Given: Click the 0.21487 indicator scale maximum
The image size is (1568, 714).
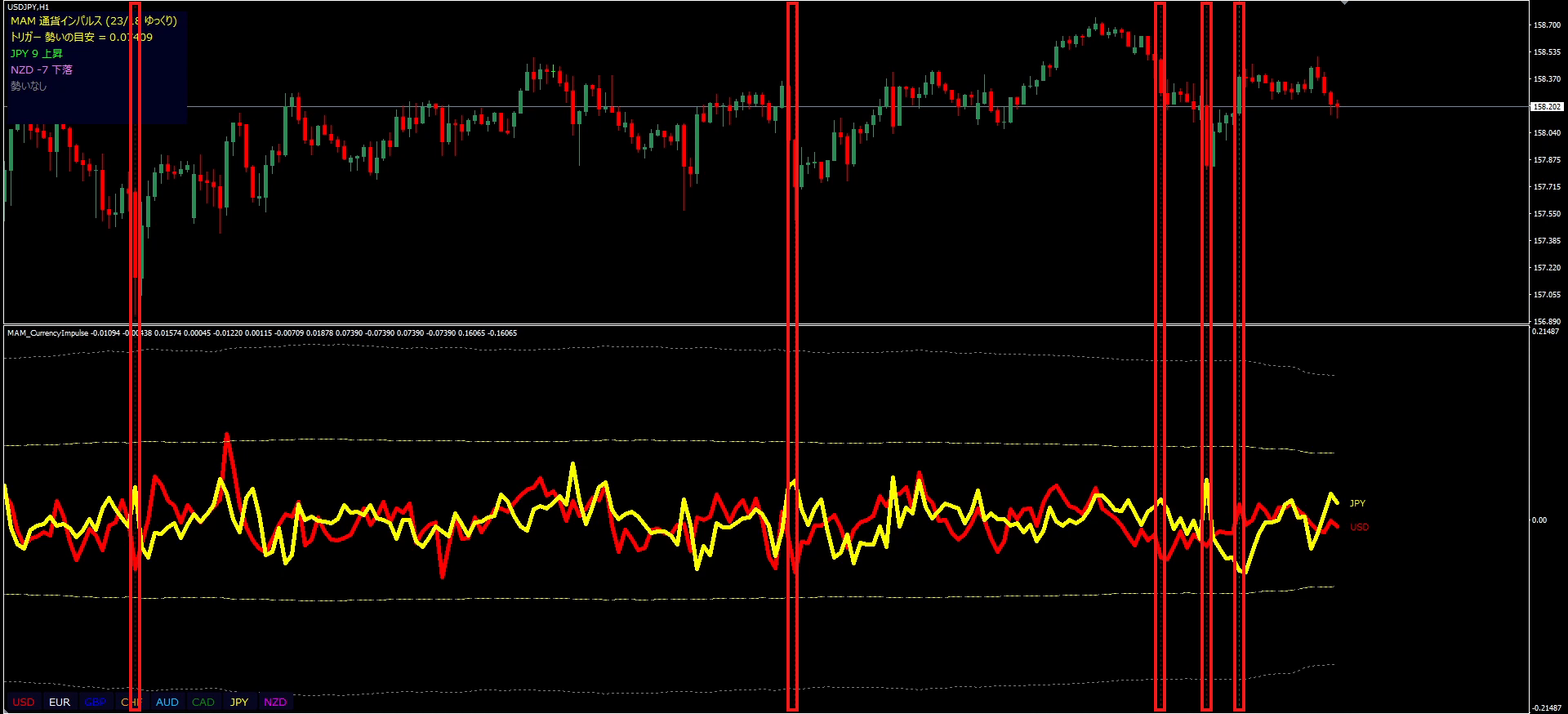Looking at the screenshot, I should coord(1546,332).
